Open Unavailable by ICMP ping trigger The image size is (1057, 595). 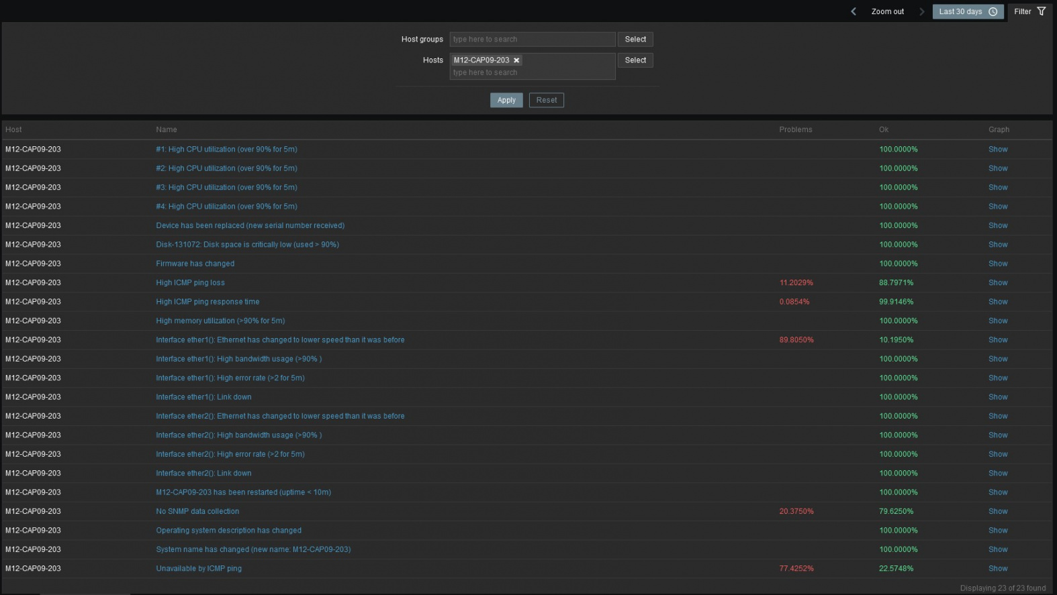(x=199, y=569)
